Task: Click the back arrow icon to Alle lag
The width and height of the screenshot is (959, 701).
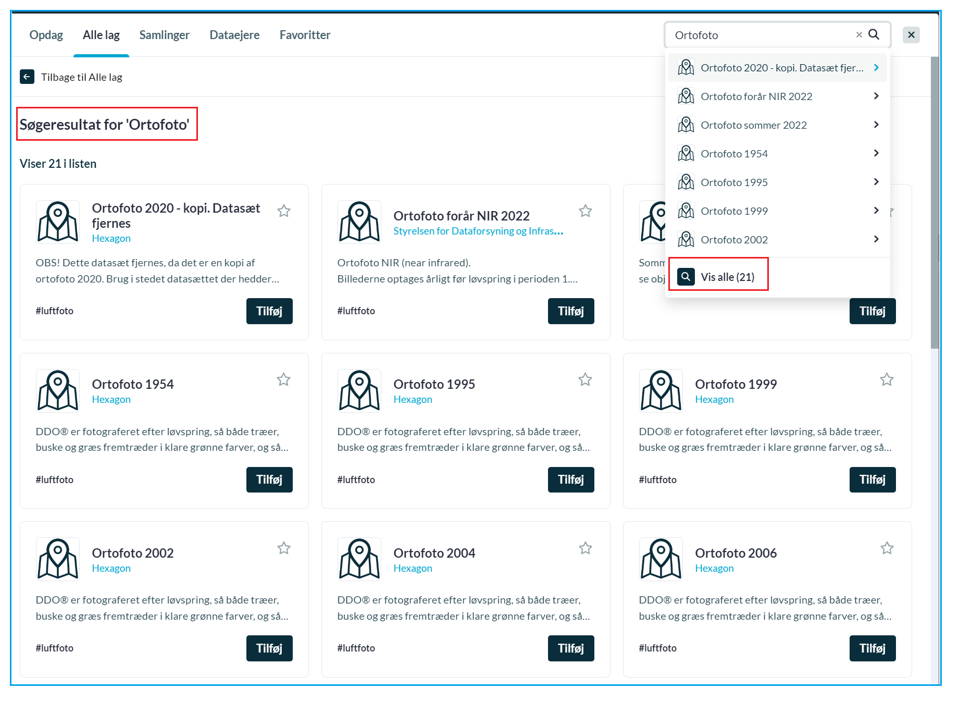Action: [27, 77]
